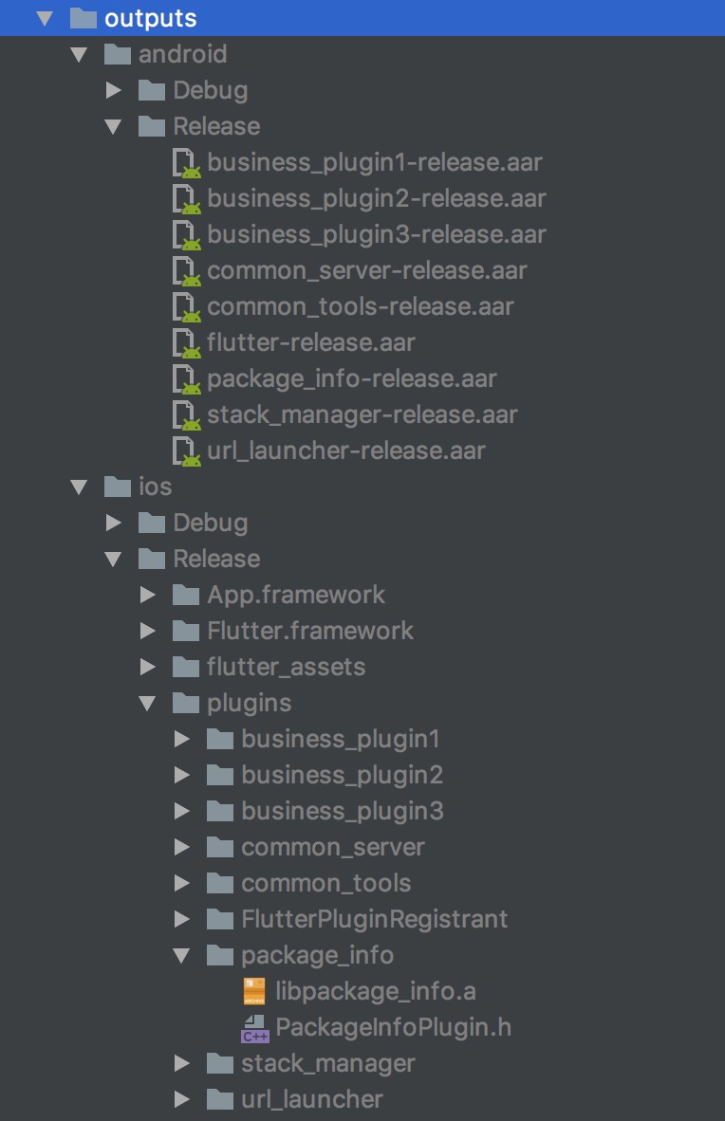Viewport: 725px width, 1121px height.
Task: Click the ios folder icon
Action: 118,487
